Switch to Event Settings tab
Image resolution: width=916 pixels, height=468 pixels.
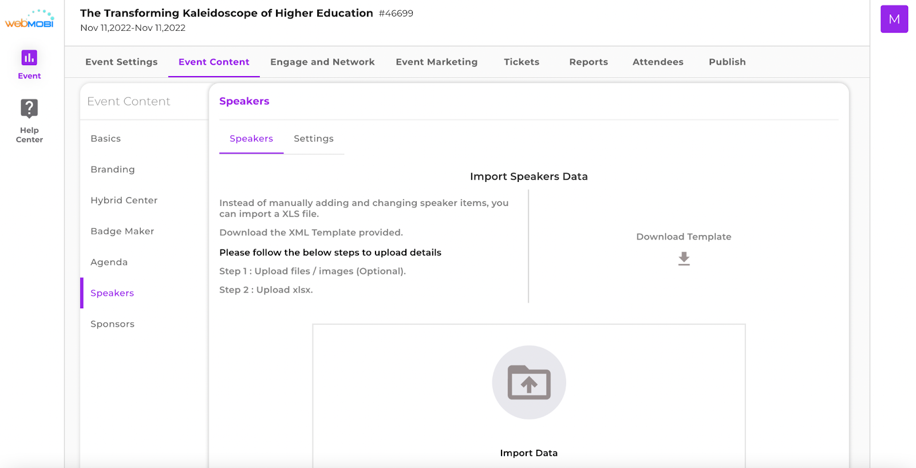121,62
